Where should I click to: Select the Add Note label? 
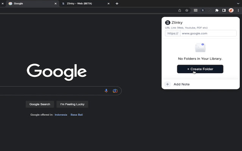[181, 84]
